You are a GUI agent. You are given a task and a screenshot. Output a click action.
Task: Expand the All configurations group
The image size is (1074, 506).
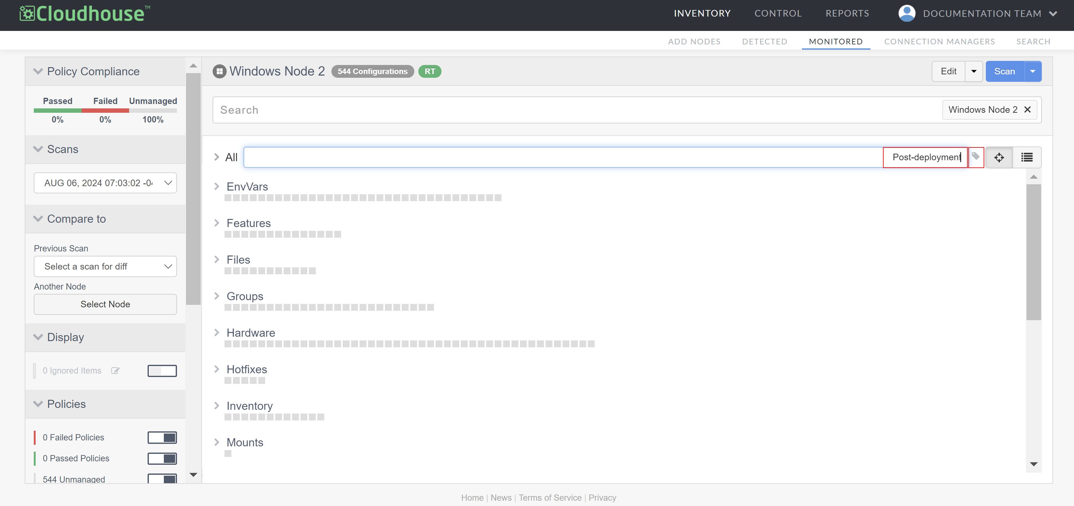click(216, 157)
